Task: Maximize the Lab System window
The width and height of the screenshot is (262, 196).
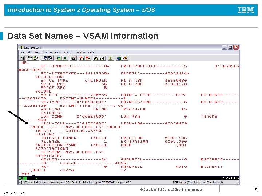Action: (x=230, y=47)
